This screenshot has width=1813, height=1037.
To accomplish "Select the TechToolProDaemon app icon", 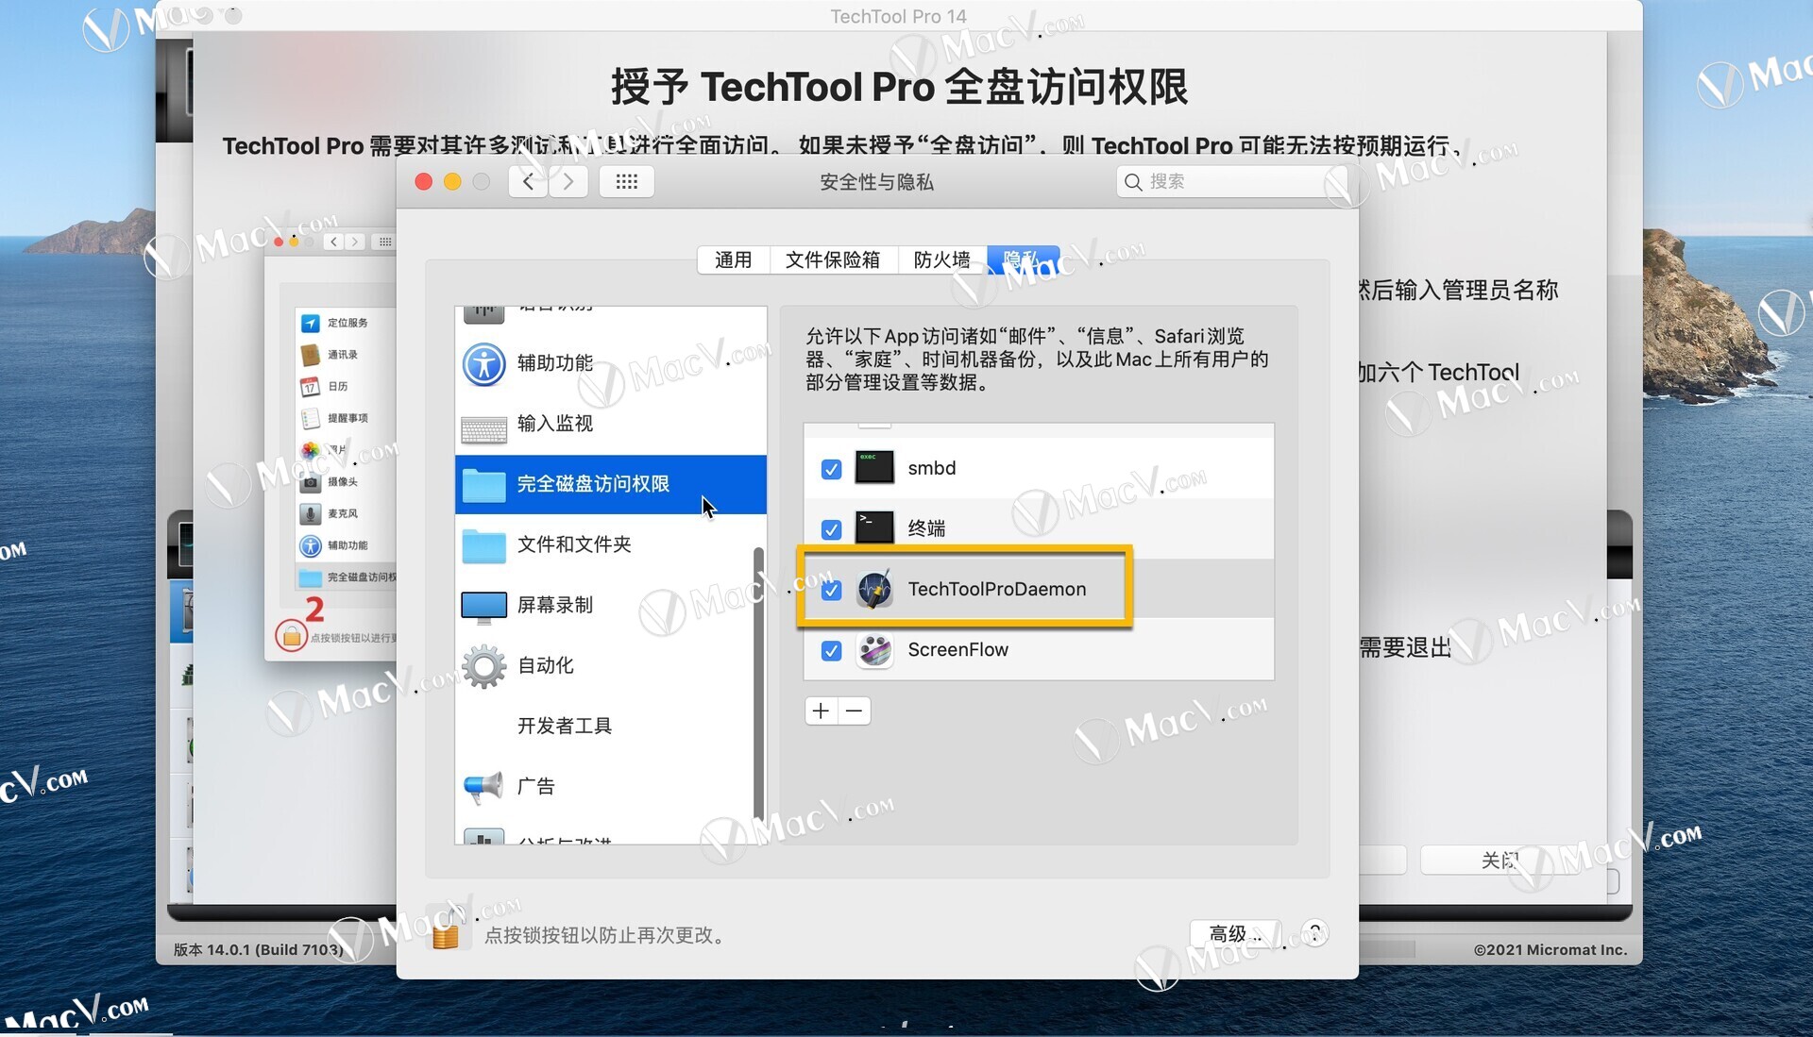I will coord(874,589).
